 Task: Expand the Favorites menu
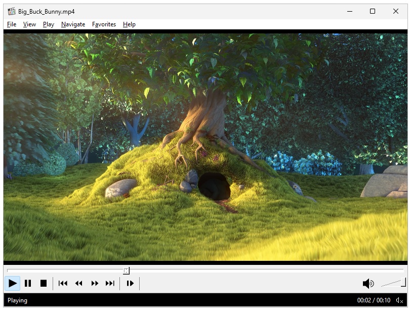click(x=104, y=24)
